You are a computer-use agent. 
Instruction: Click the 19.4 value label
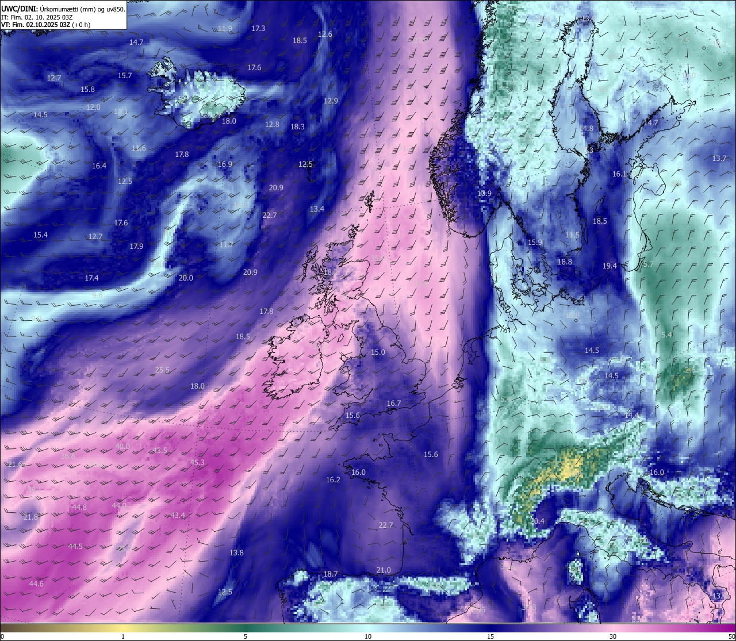coord(609,266)
